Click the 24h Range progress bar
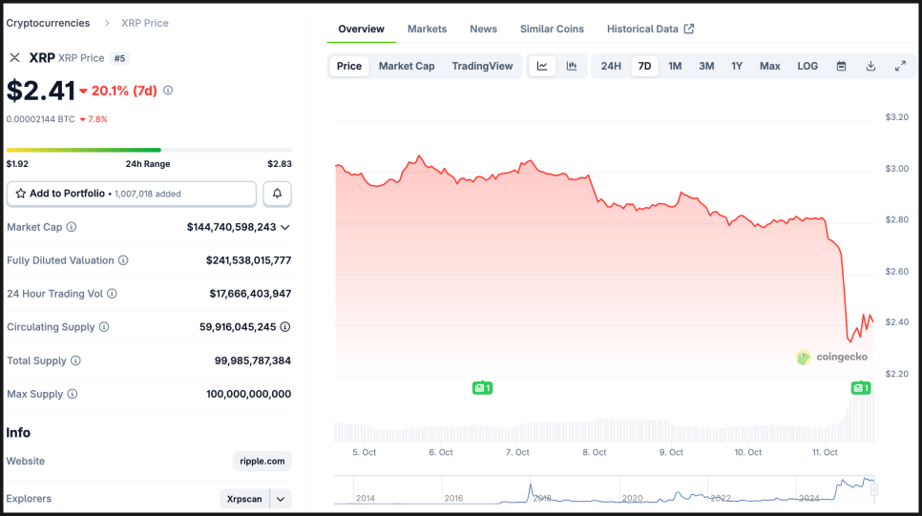Image resolution: width=922 pixels, height=516 pixels. click(149, 150)
